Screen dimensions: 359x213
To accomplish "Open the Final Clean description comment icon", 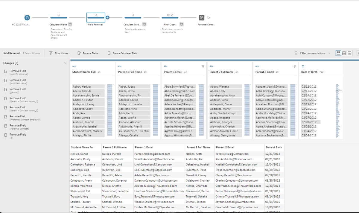I will [x=181, y=25].
